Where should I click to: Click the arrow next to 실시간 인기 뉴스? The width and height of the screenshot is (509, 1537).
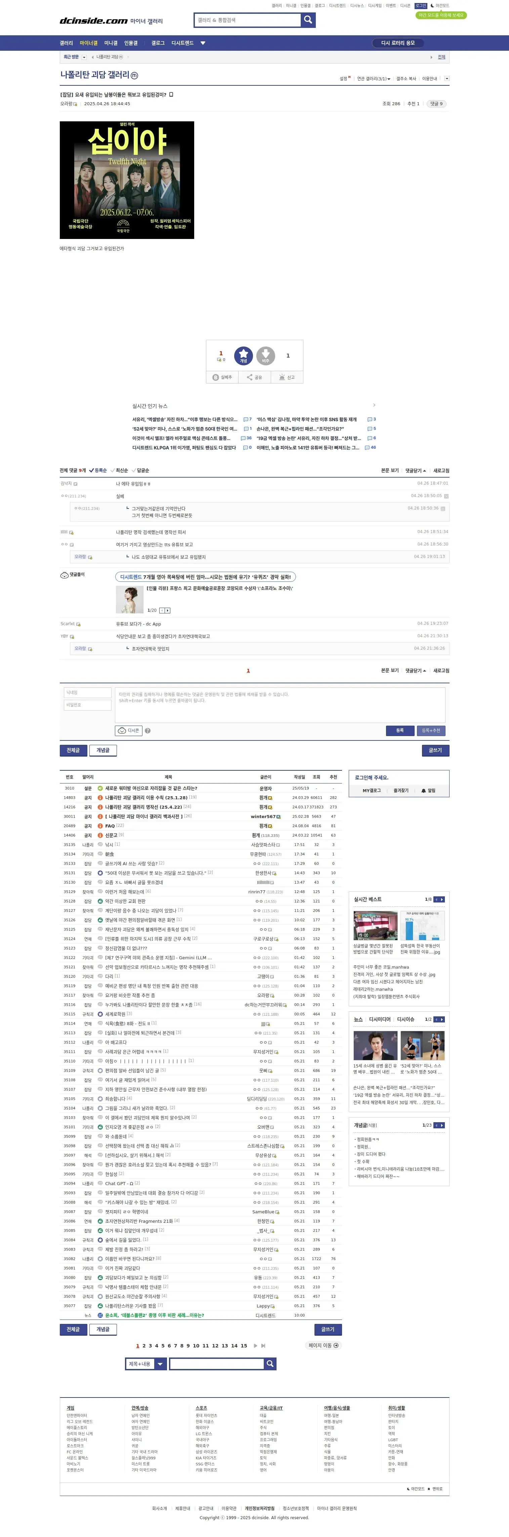tap(374, 405)
